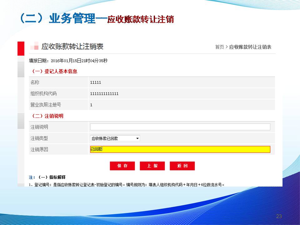Select the red sidebar tab at left
The height and width of the screenshot is (225, 300).
coord(21,48)
